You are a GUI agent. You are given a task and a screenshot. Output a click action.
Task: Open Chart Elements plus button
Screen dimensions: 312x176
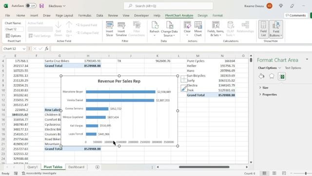click(x=184, y=79)
